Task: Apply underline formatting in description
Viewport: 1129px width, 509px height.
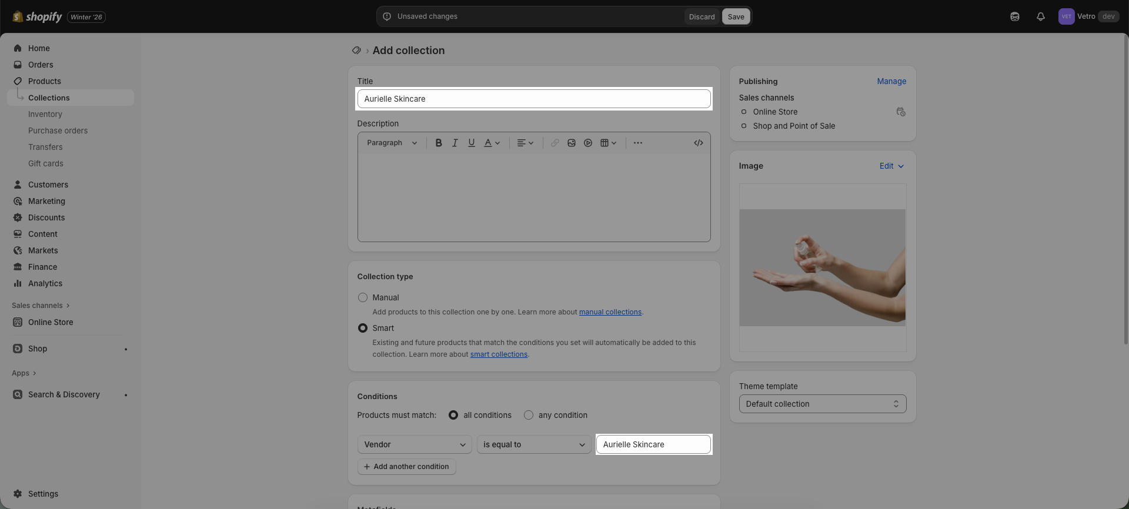Action: click(471, 143)
